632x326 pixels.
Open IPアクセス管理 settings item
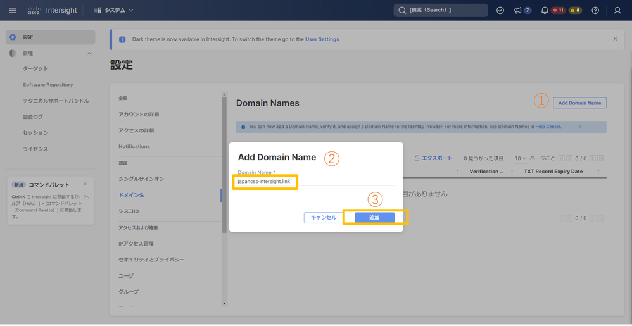point(136,243)
